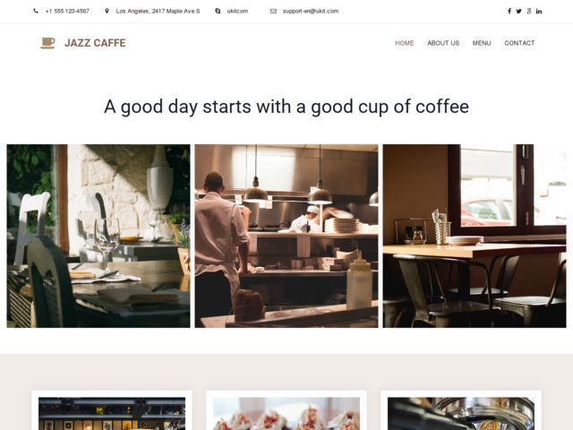Click the Skype icon beside ukitcom
Viewport: 573px width, 430px height.
pos(218,11)
